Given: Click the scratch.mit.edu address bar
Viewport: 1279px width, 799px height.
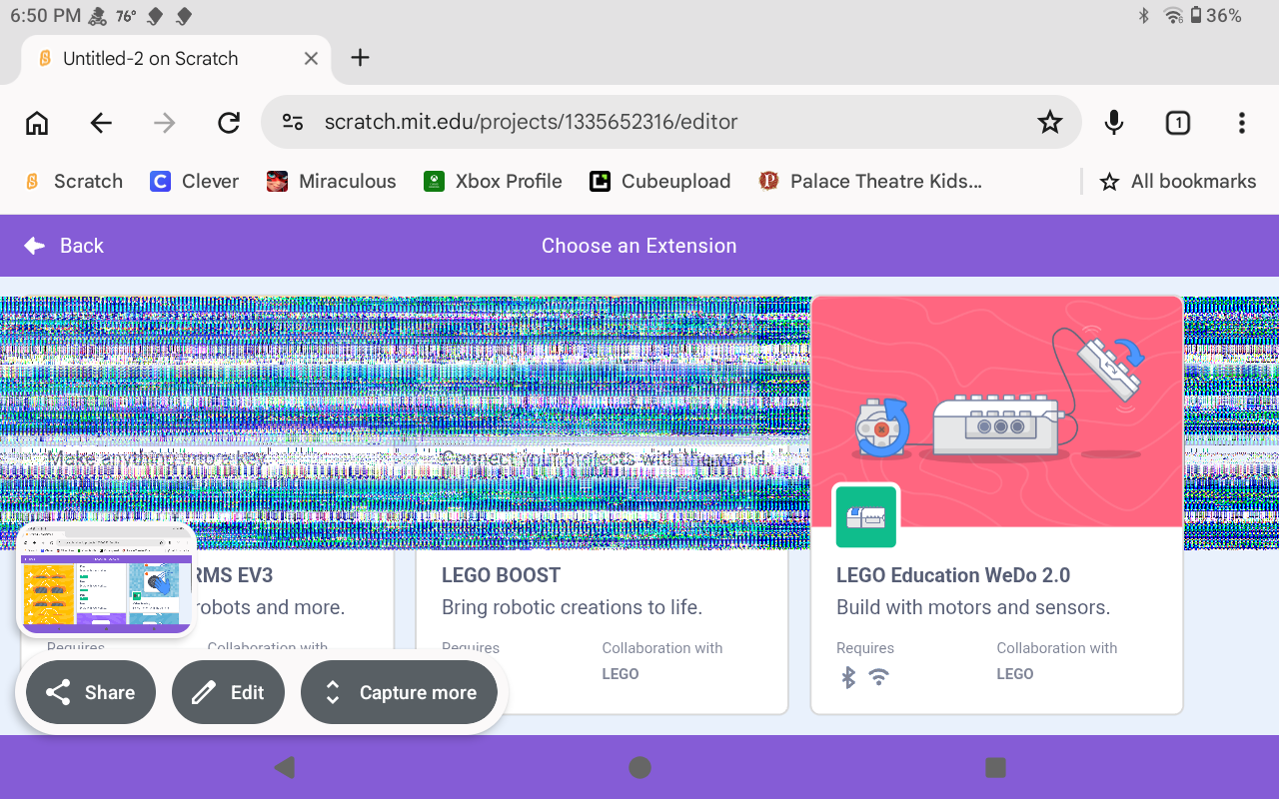Looking at the screenshot, I should 671,122.
